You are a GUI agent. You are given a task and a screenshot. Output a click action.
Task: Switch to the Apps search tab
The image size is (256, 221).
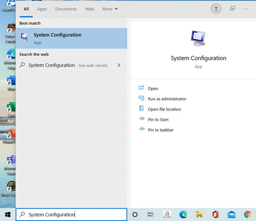[42, 9]
